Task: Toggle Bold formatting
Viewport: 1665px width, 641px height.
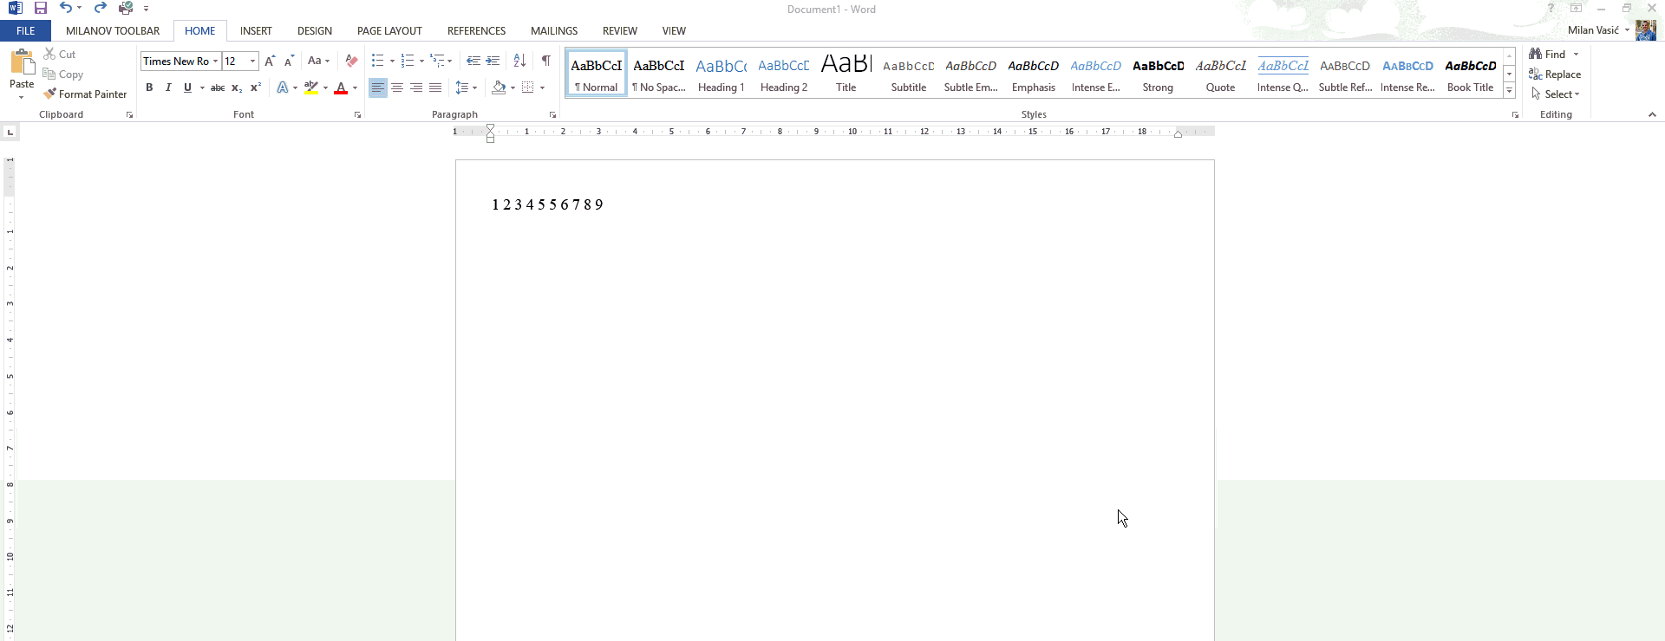Action: tap(149, 87)
